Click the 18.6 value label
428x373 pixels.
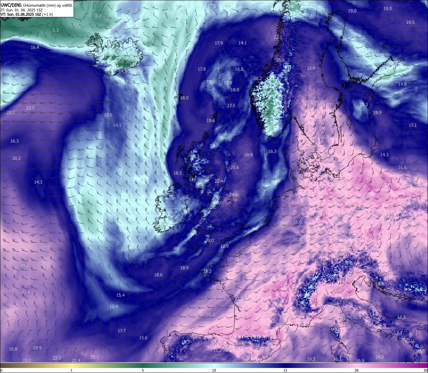[x=158, y=275]
